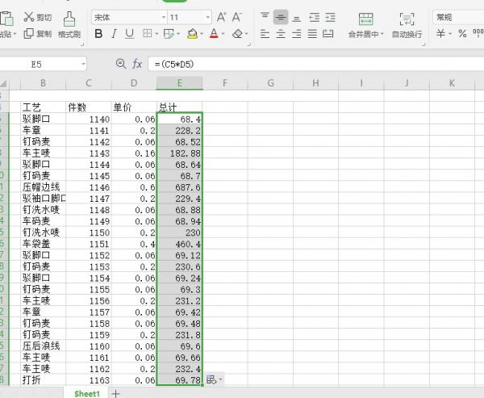
Task: Open the number format 常规 box
Action: pyautogui.click(x=458, y=17)
